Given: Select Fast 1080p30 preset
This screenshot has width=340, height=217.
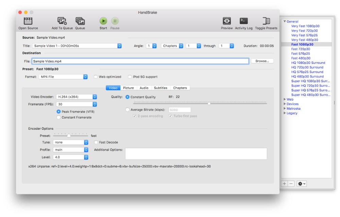Looking at the screenshot, I should (302, 44).
